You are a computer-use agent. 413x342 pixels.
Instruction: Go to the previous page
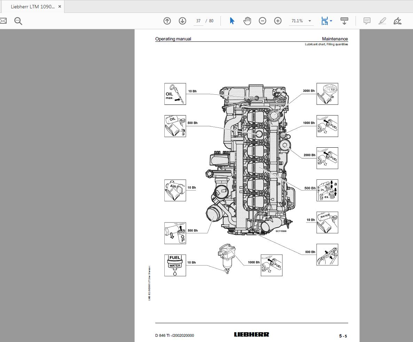point(167,21)
